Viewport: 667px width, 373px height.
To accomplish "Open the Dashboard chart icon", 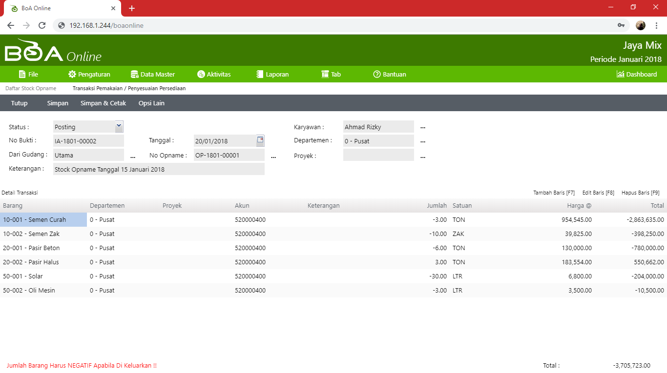I will click(x=620, y=74).
